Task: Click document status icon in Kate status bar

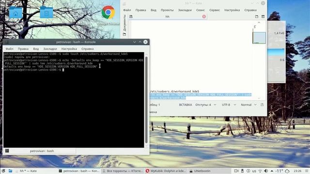Action: pos(262,105)
